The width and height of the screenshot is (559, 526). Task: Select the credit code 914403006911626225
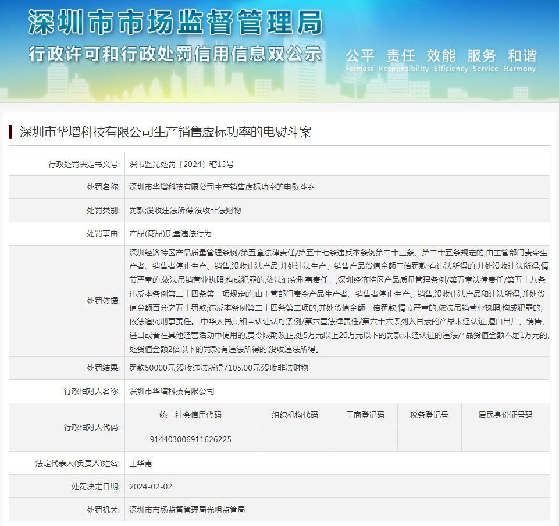click(190, 439)
